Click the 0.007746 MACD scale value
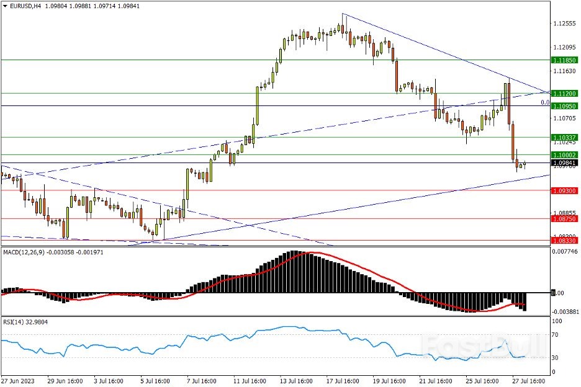Image resolution: width=581 pixels, height=387 pixels. point(565,251)
